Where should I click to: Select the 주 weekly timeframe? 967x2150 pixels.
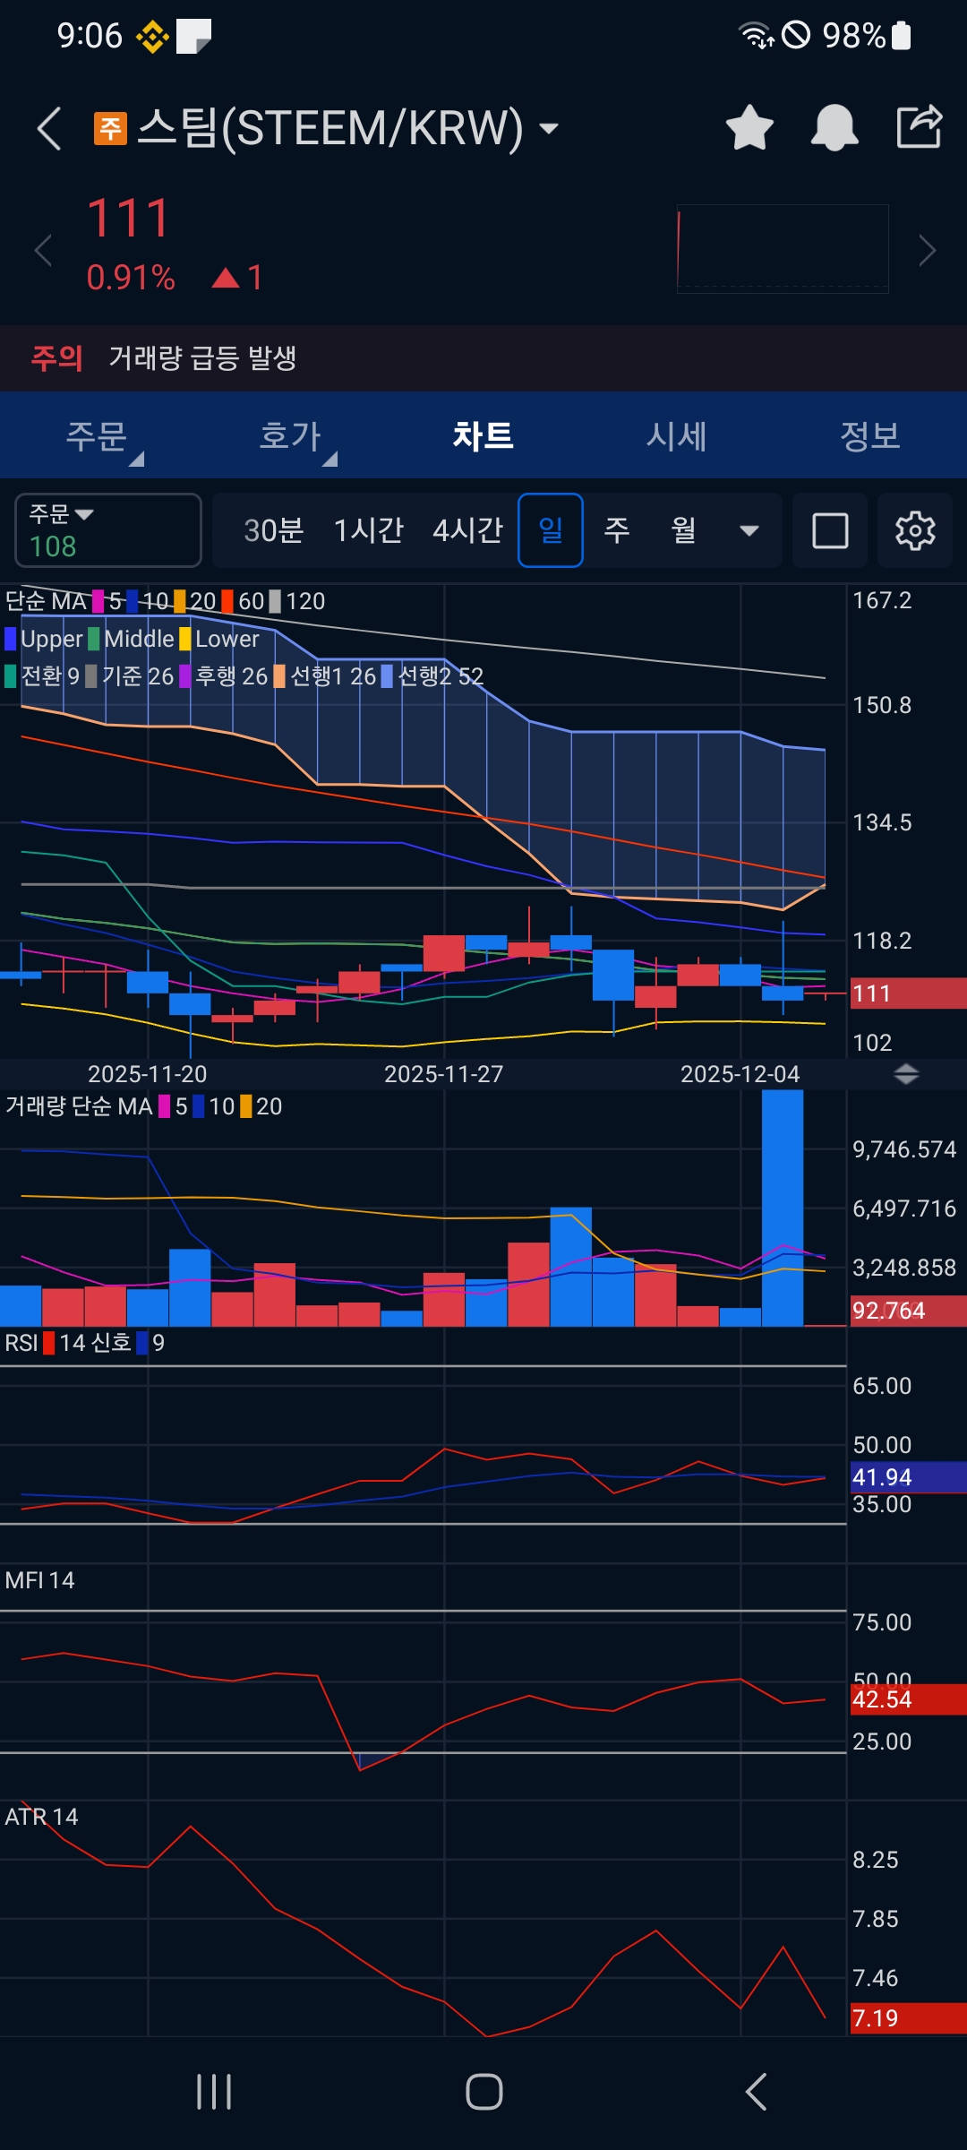click(x=617, y=530)
